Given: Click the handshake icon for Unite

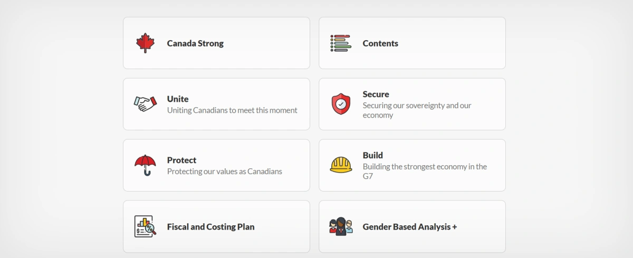Looking at the screenshot, I should 145,104.
